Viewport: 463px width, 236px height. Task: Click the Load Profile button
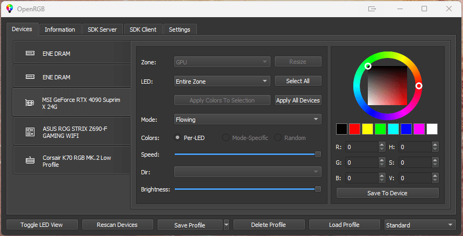click(344, 225)
